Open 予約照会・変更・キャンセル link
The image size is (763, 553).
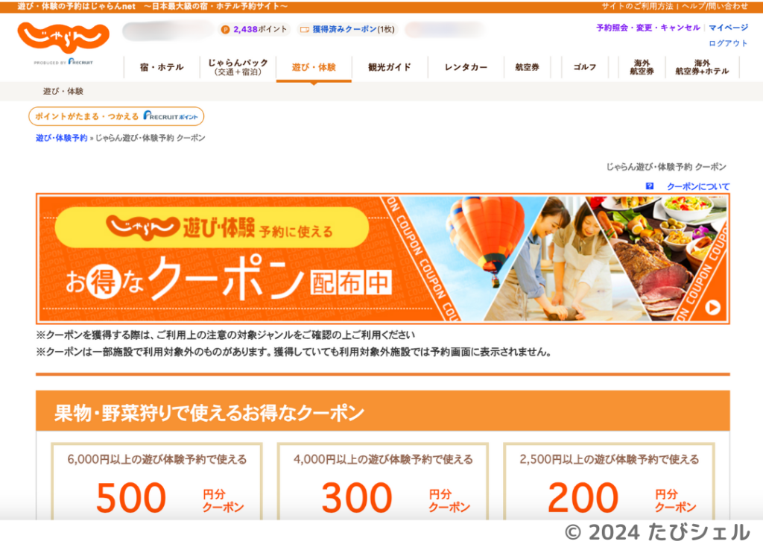click(648, 28)
